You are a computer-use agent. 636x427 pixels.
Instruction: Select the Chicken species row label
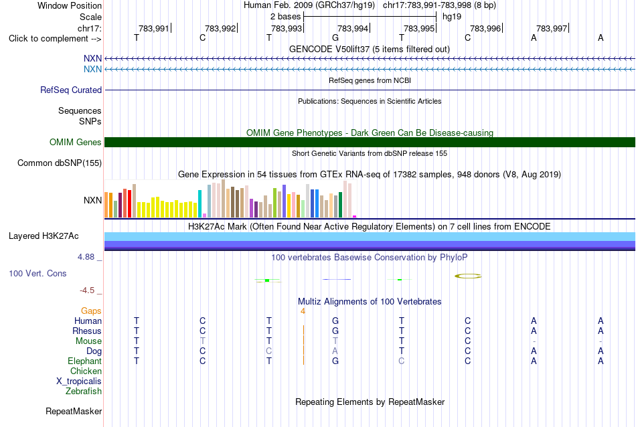click(86, 371)
